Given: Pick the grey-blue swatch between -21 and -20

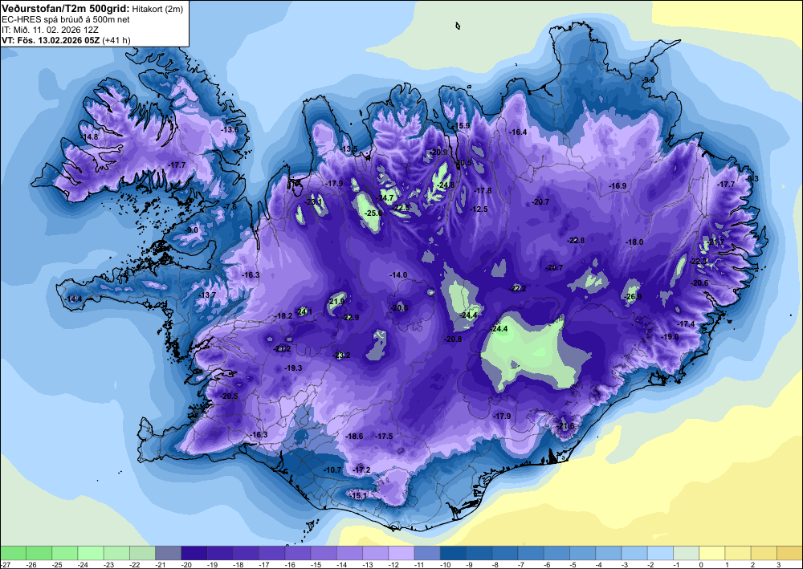Looking at the screenshot, I should coord(169,553).
